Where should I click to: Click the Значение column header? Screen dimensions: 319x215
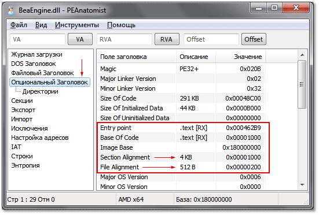click(240, 57)
